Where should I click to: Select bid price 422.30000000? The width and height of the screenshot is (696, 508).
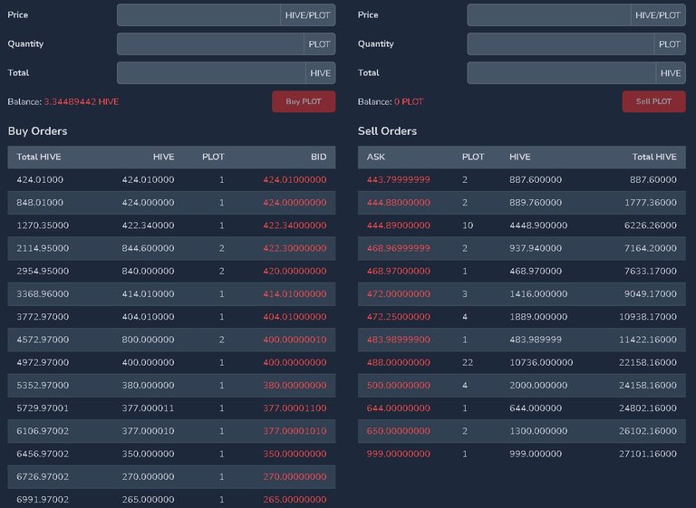(295, 248)
